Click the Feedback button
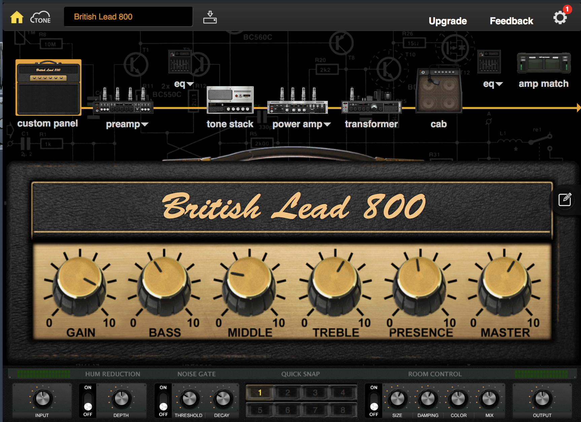Image resolution: width=581 pixels, height=422 pixels. pyautogui.click(x=511, y=21)
